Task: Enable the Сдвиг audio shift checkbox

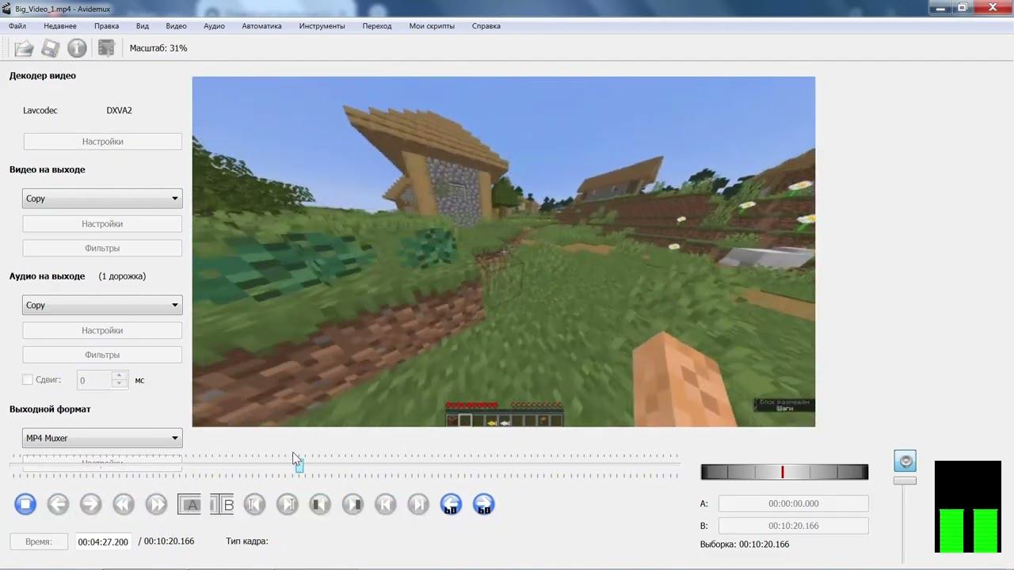Action: 28,380
